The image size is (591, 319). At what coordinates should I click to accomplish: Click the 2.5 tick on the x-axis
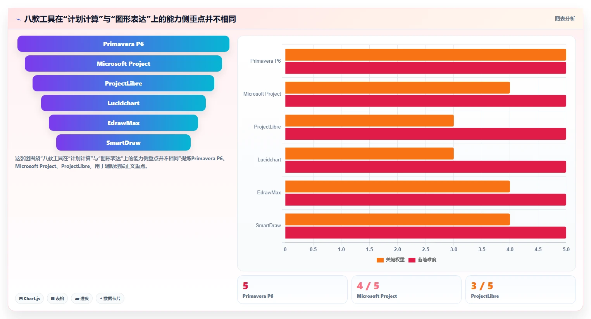[x=426, y=249]
